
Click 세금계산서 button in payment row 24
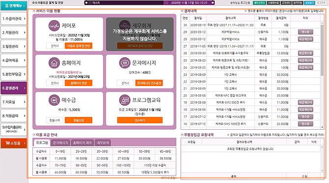coord(305,68)
